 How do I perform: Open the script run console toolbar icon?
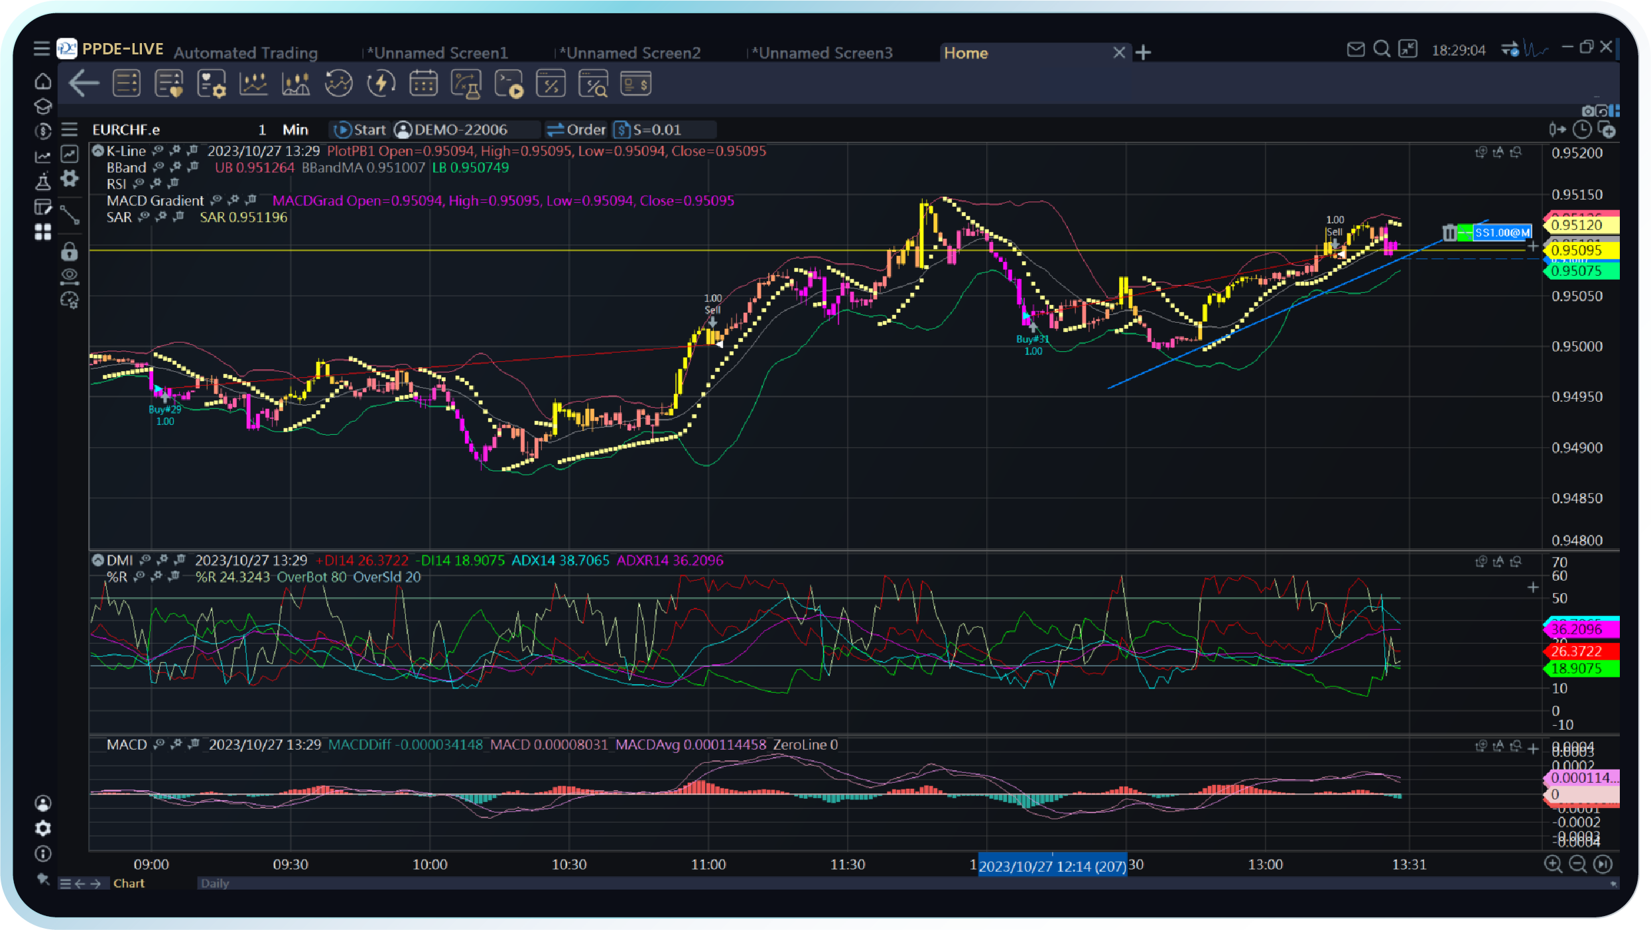coord(509,84)
